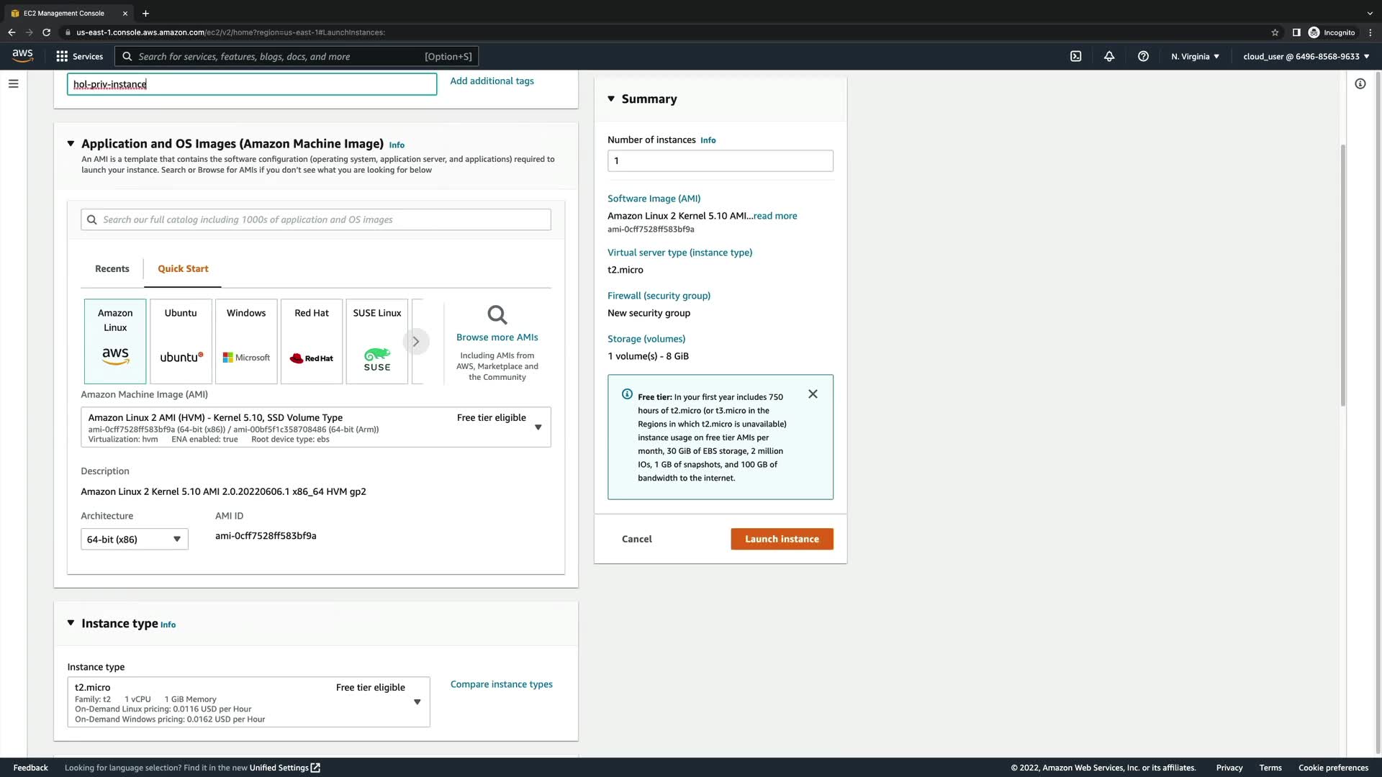Select the Ubuntu AMI tile
This screenshot has width=1382, height=777.
point(181,341)
